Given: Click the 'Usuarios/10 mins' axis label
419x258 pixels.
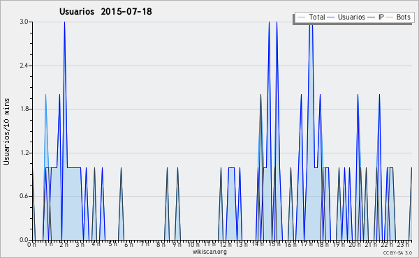Looking at the screenshot, I should click(6, 132).
